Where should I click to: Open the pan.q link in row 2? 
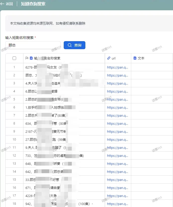click(118, 75)
